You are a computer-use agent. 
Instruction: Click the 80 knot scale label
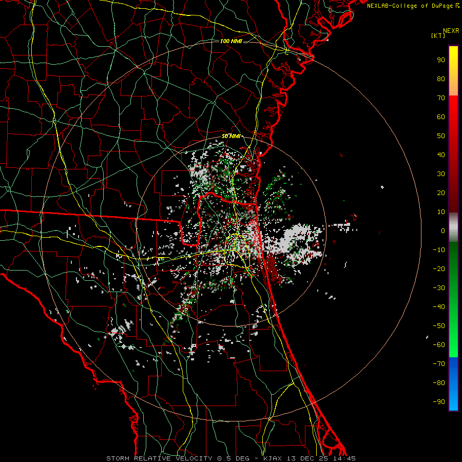pos(441,79)
